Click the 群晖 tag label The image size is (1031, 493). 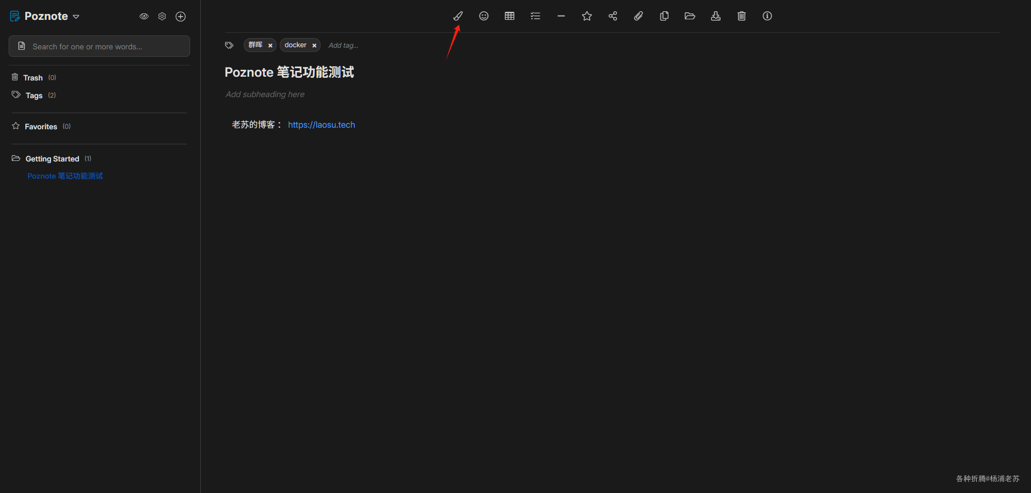pos(256,45)
